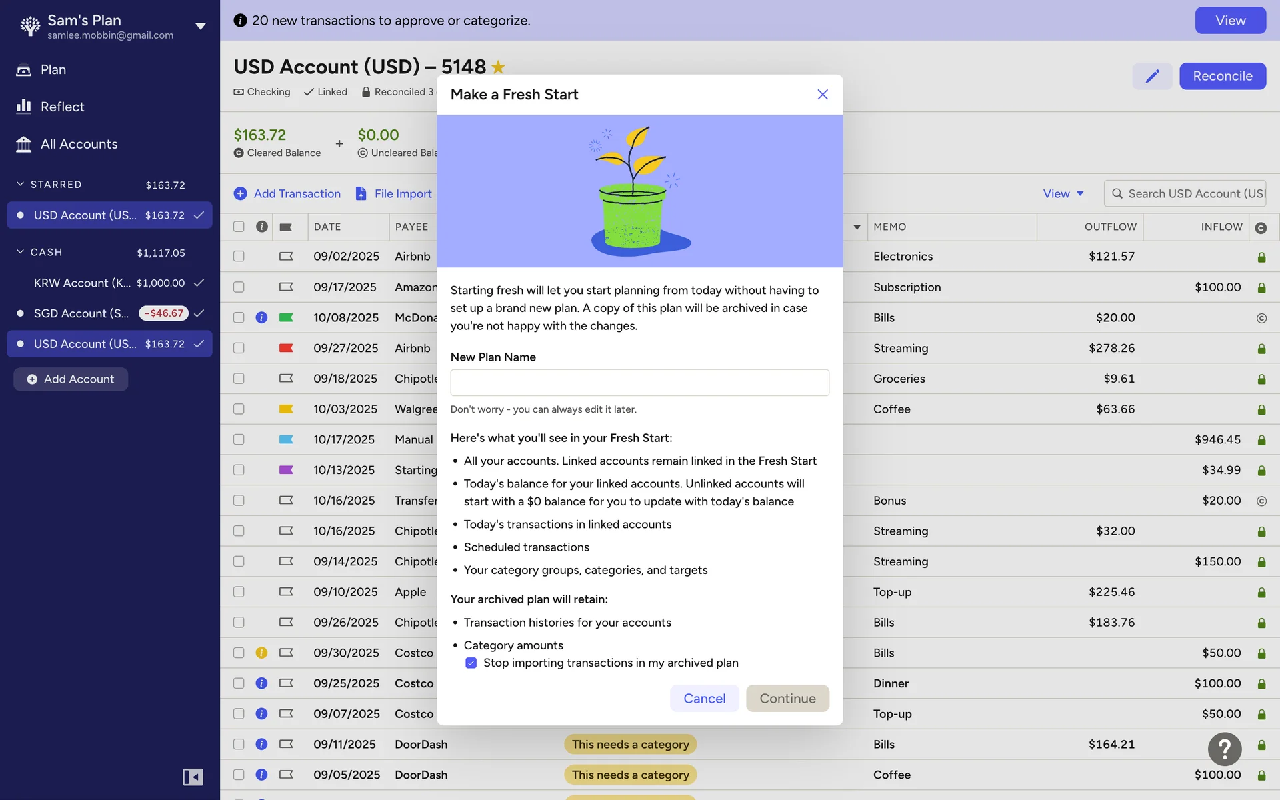The width and height of the screenshot is (1280, 800).
Task: Click the File Import icon
Action: 361,193
